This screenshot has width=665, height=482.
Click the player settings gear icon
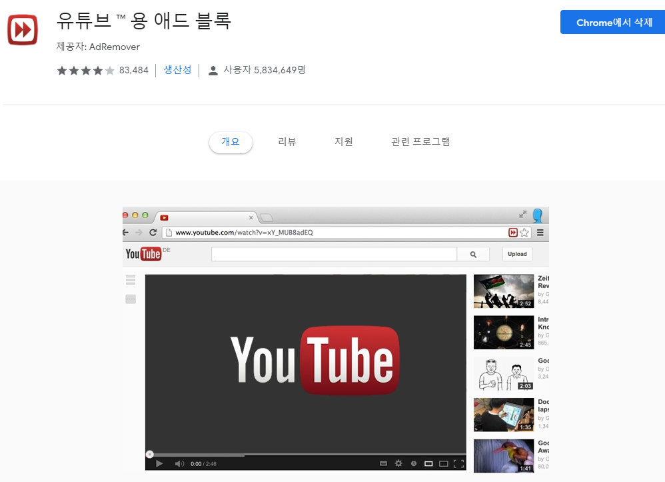click(x=398, y=463)
